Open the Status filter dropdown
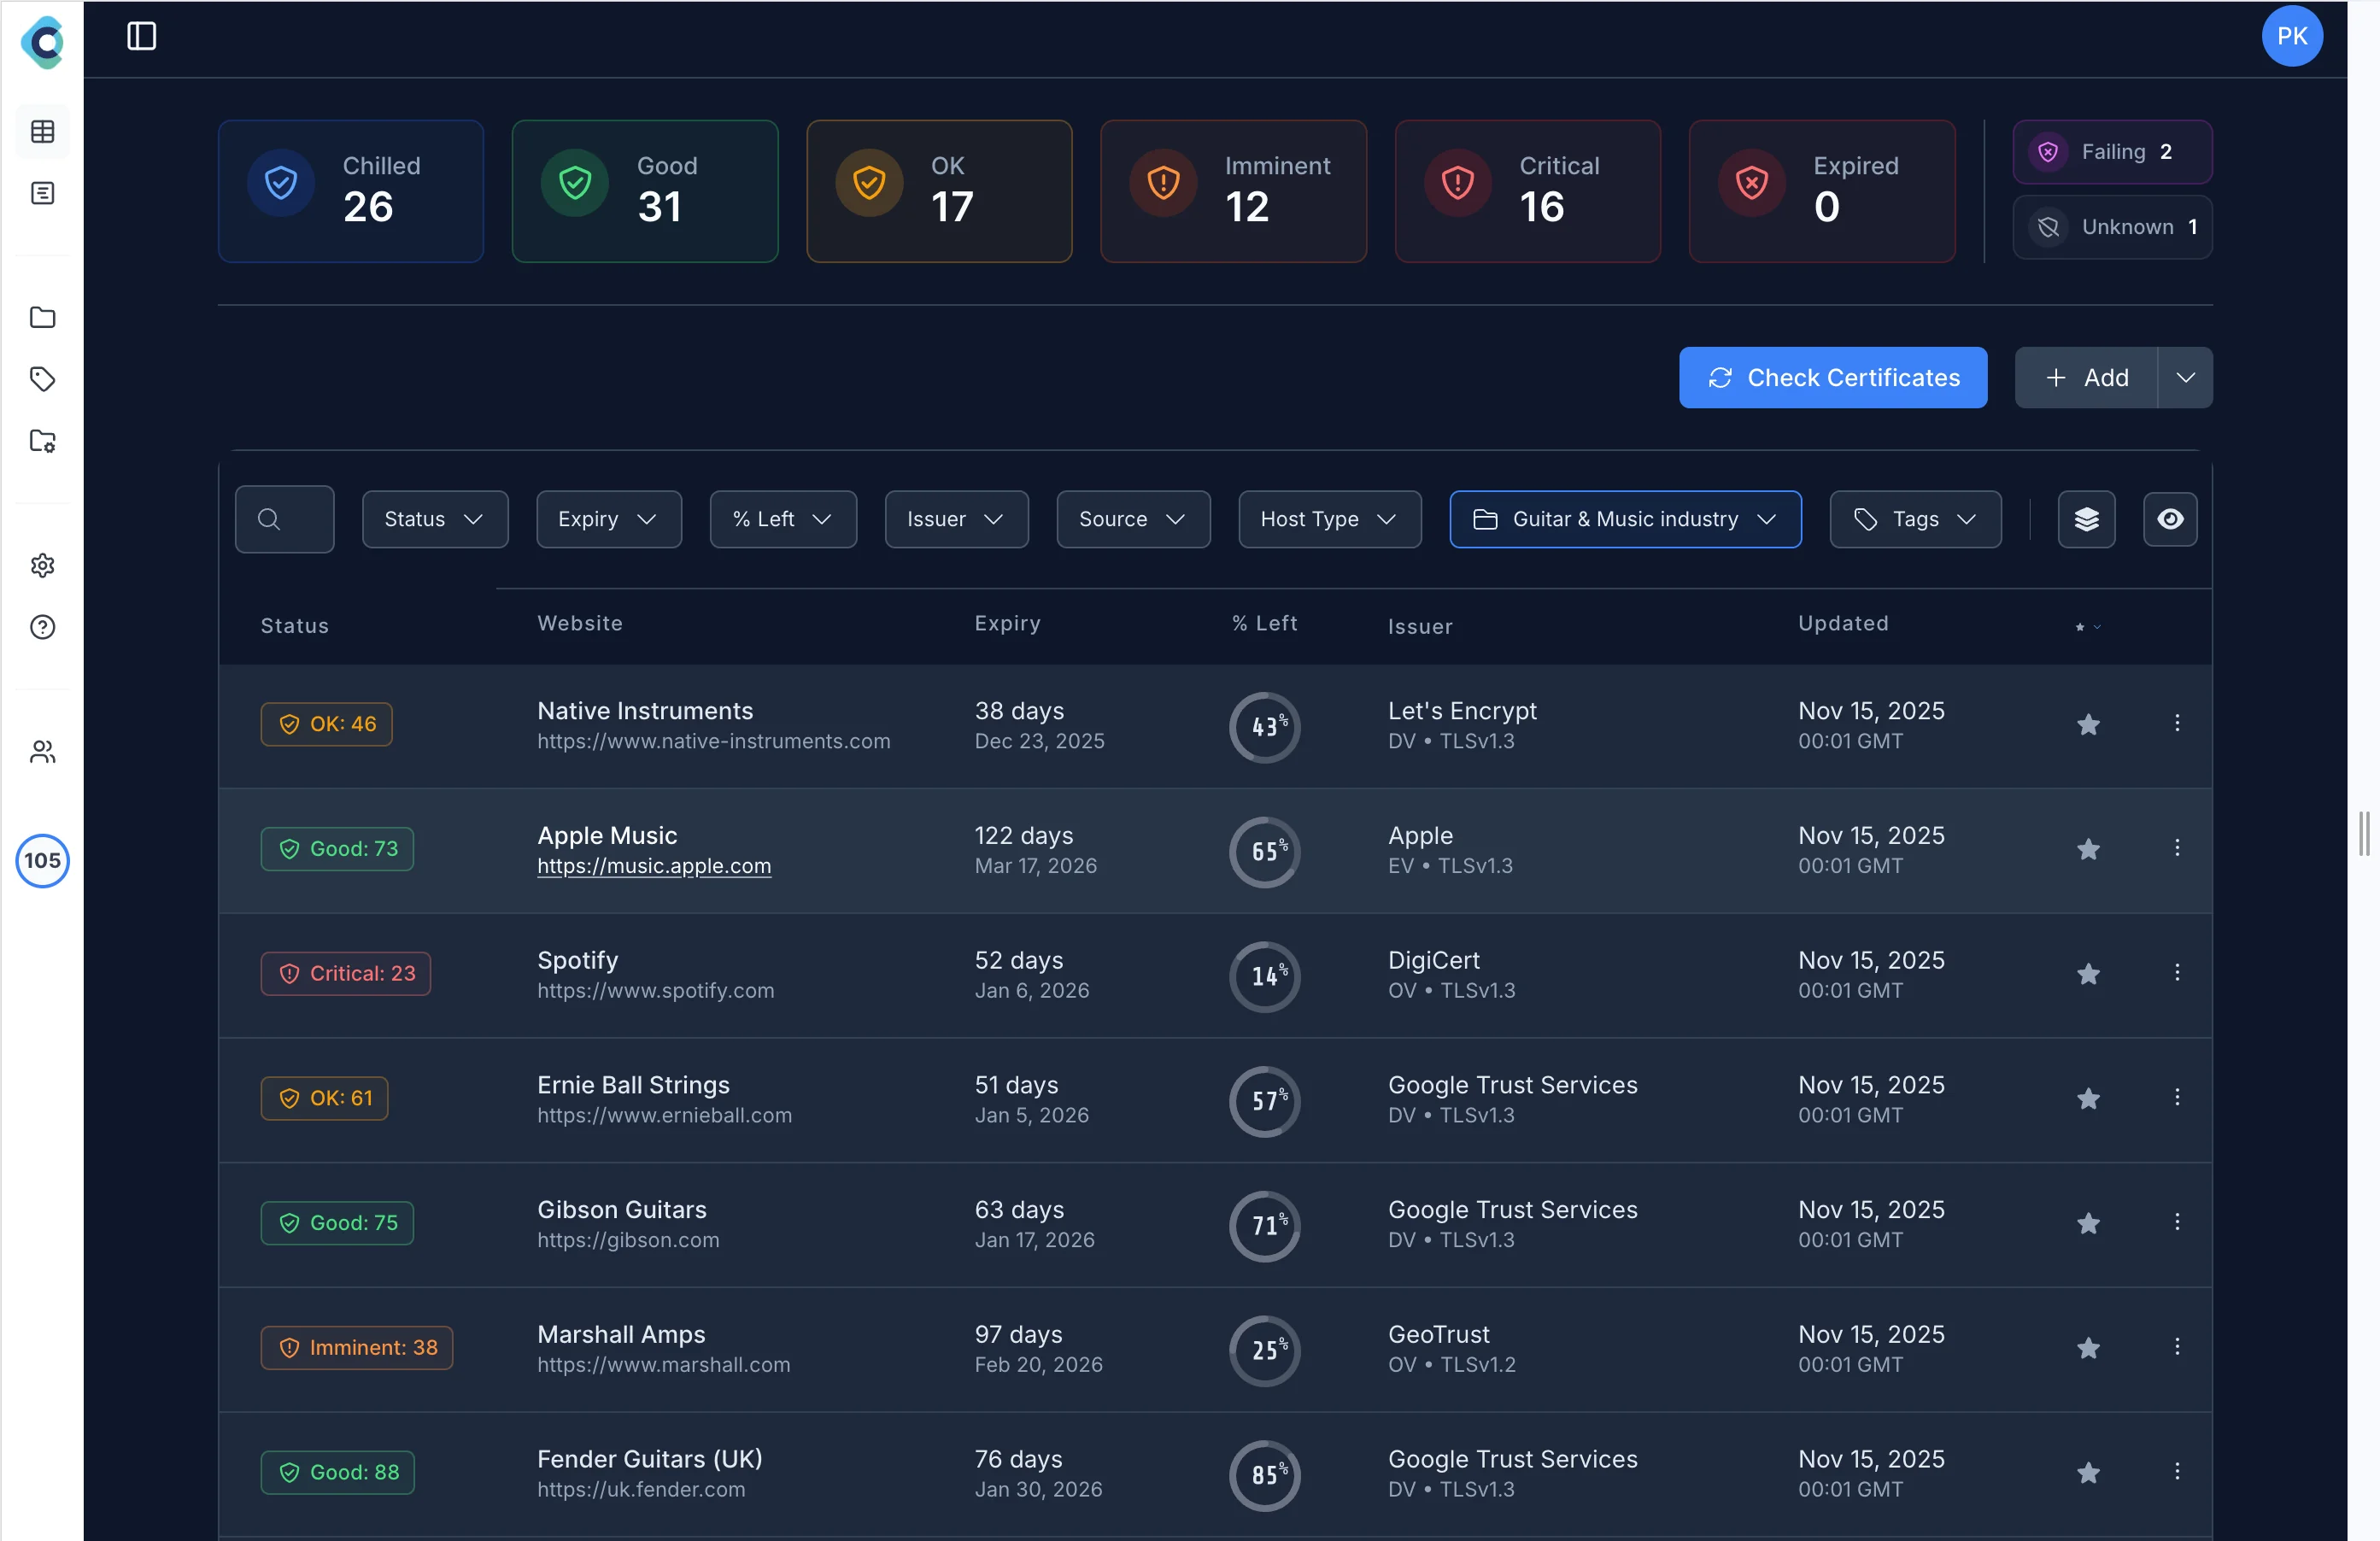Viewport: 2380px width, 1541px height. (434, 519)
